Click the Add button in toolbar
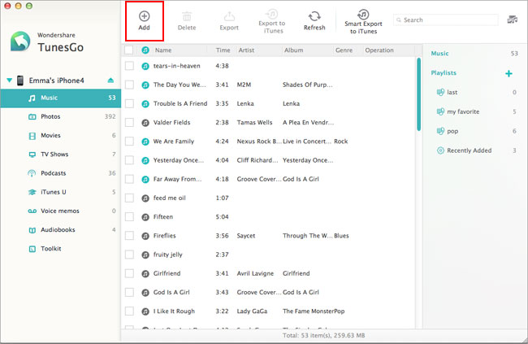 click(144, 21)
